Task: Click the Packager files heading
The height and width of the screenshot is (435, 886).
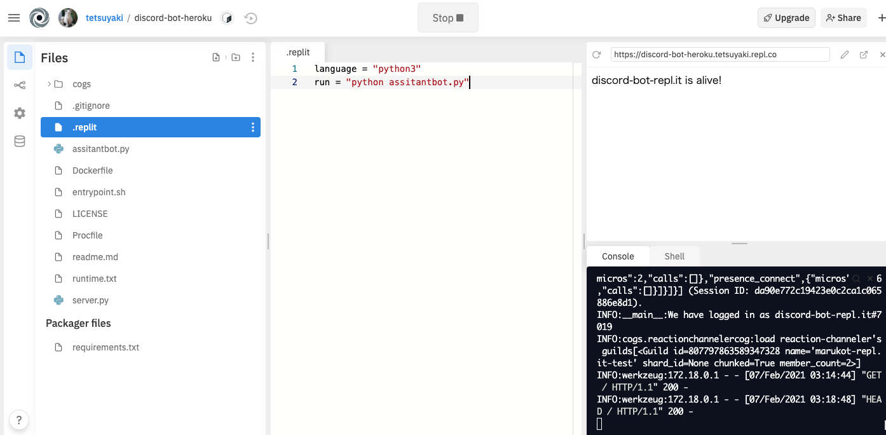Action: [x=78, y=323]
